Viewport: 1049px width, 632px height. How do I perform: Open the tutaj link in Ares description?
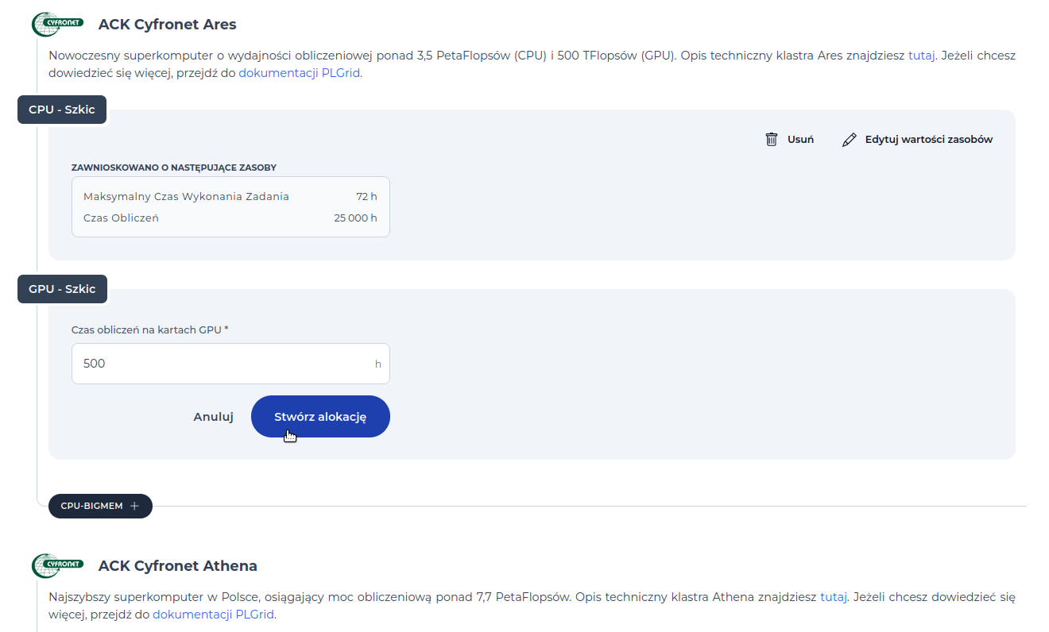922,56
